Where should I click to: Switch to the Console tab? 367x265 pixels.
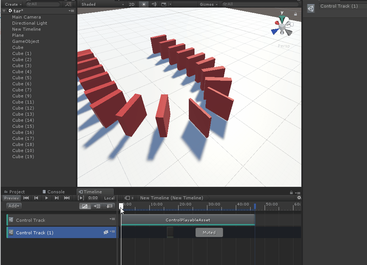tap(53, 192)
